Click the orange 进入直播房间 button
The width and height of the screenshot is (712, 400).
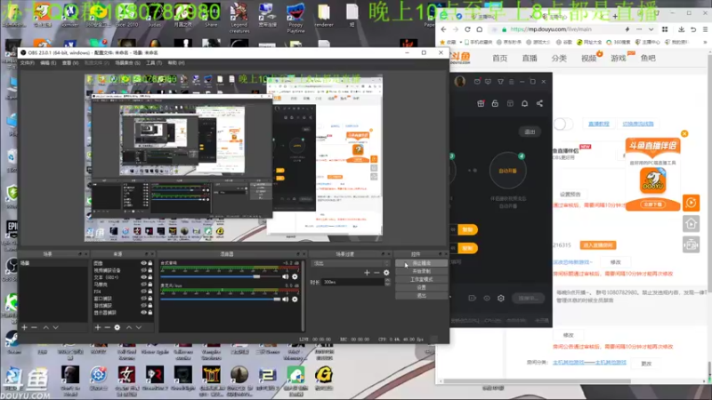pyautogui.click(x=597, y=245)
